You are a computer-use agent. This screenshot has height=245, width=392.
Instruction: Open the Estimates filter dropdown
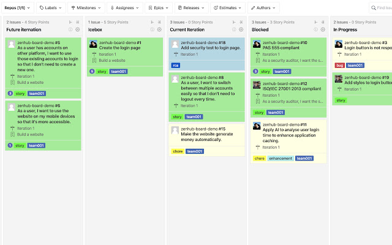tap(227, 8)
